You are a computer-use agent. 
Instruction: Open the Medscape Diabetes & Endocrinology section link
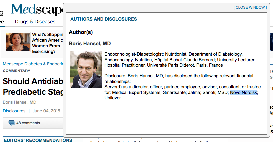(33, 64)
